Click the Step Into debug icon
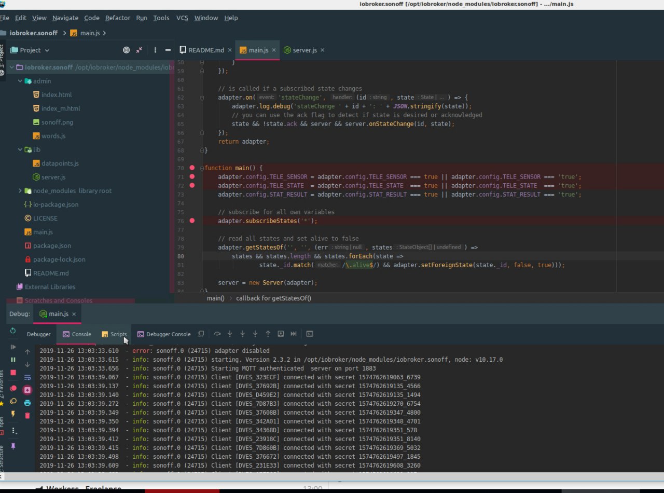 tap(230, 334)
